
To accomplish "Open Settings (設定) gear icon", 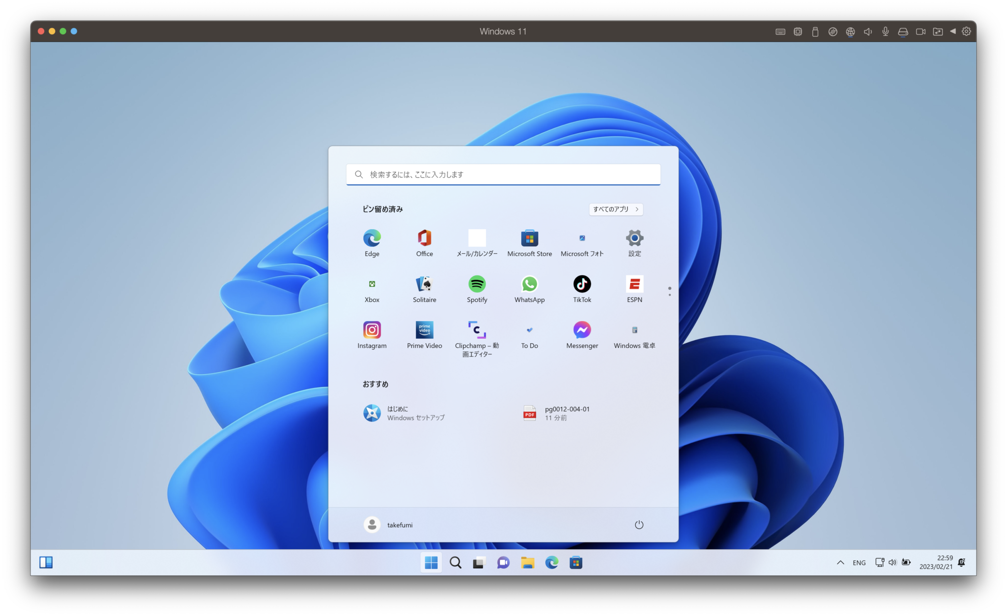I will [x=634, y=243].
